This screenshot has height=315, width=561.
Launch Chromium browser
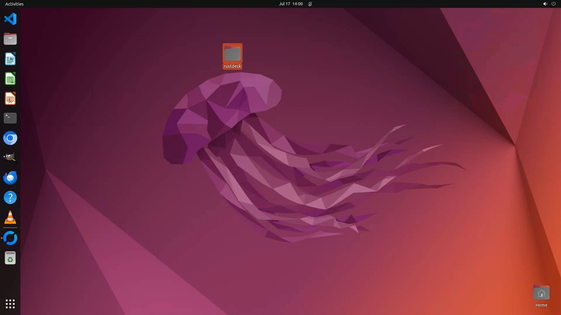[x=10, y=138]
